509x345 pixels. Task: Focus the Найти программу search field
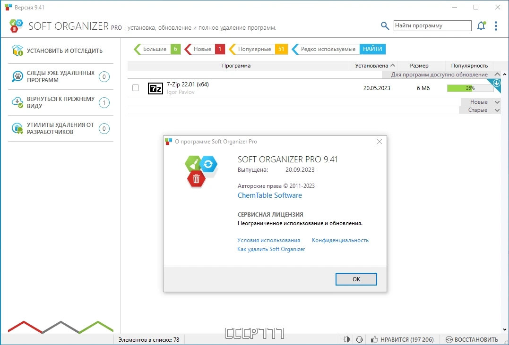(432, 25)
